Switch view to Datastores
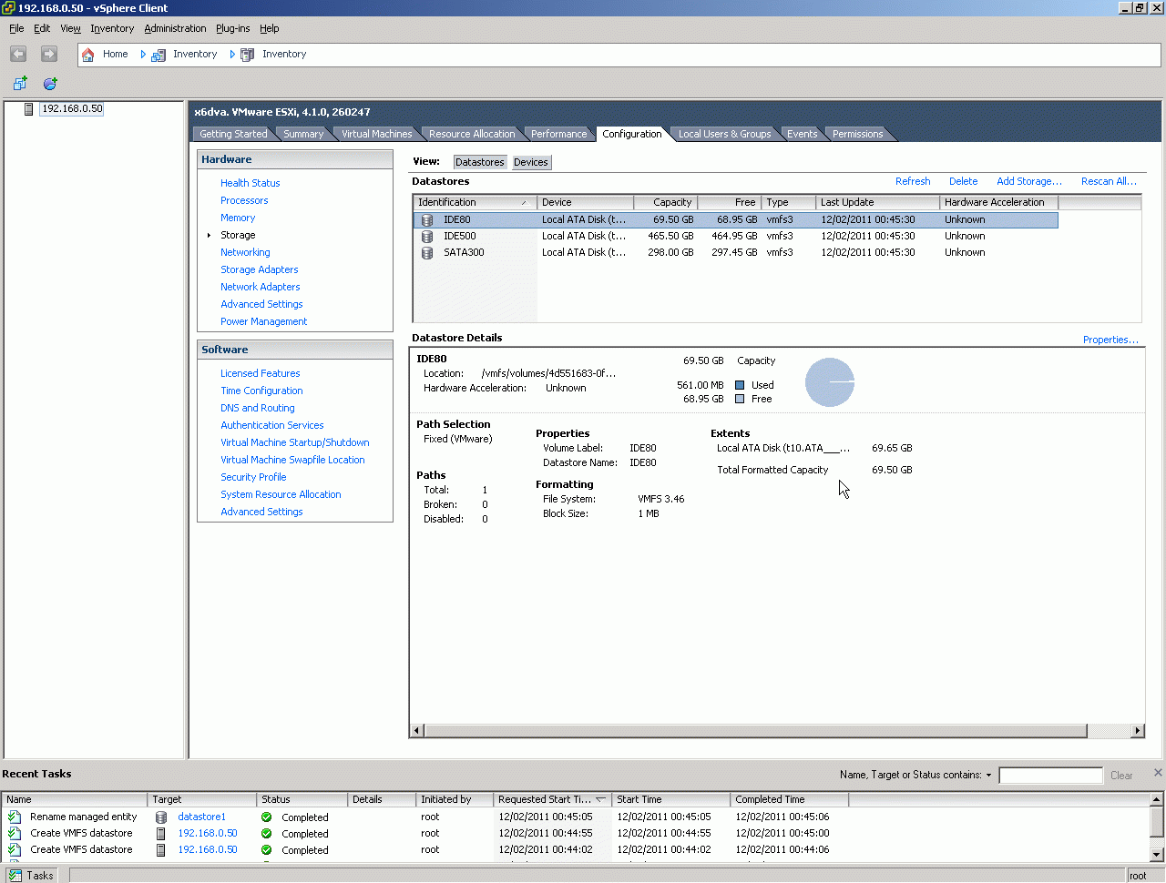The image size is (1166, 883). [x=480, y=162]
